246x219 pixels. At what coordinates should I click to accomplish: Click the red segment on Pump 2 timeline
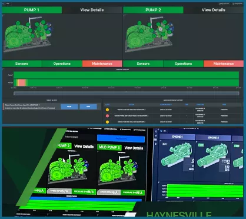click(22, 82)
